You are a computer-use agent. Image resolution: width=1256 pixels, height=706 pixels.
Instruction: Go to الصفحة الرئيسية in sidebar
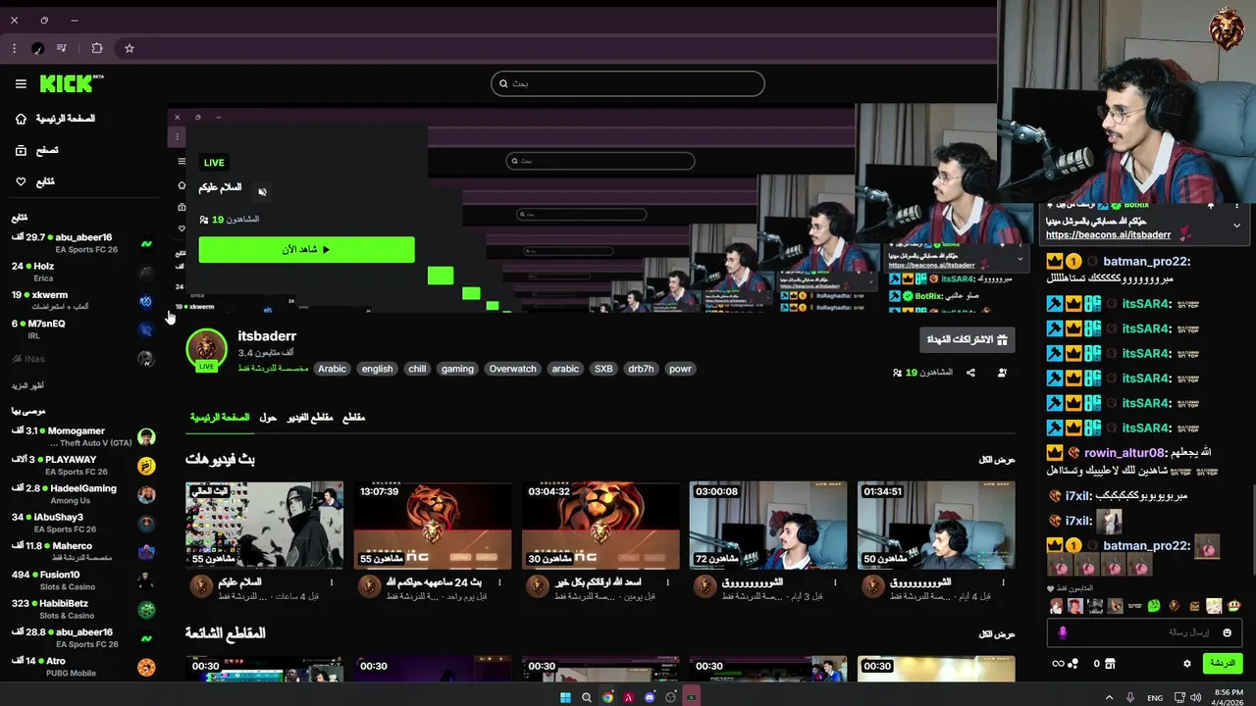[56, 119]
